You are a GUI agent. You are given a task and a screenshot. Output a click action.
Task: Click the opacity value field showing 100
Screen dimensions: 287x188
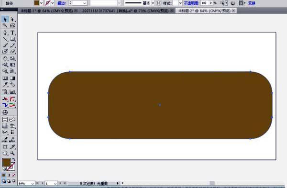[x=205, y=3]
